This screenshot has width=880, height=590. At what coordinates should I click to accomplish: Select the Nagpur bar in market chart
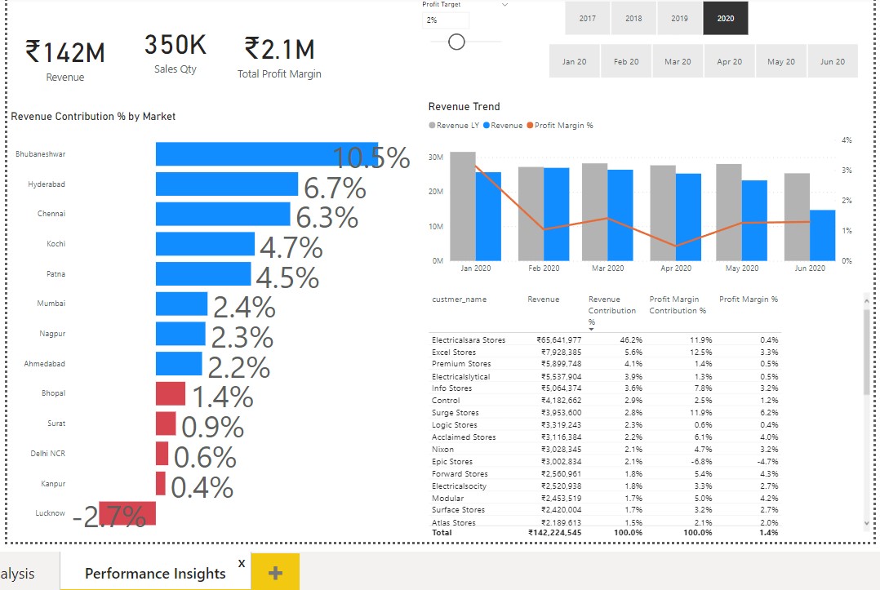180,334
